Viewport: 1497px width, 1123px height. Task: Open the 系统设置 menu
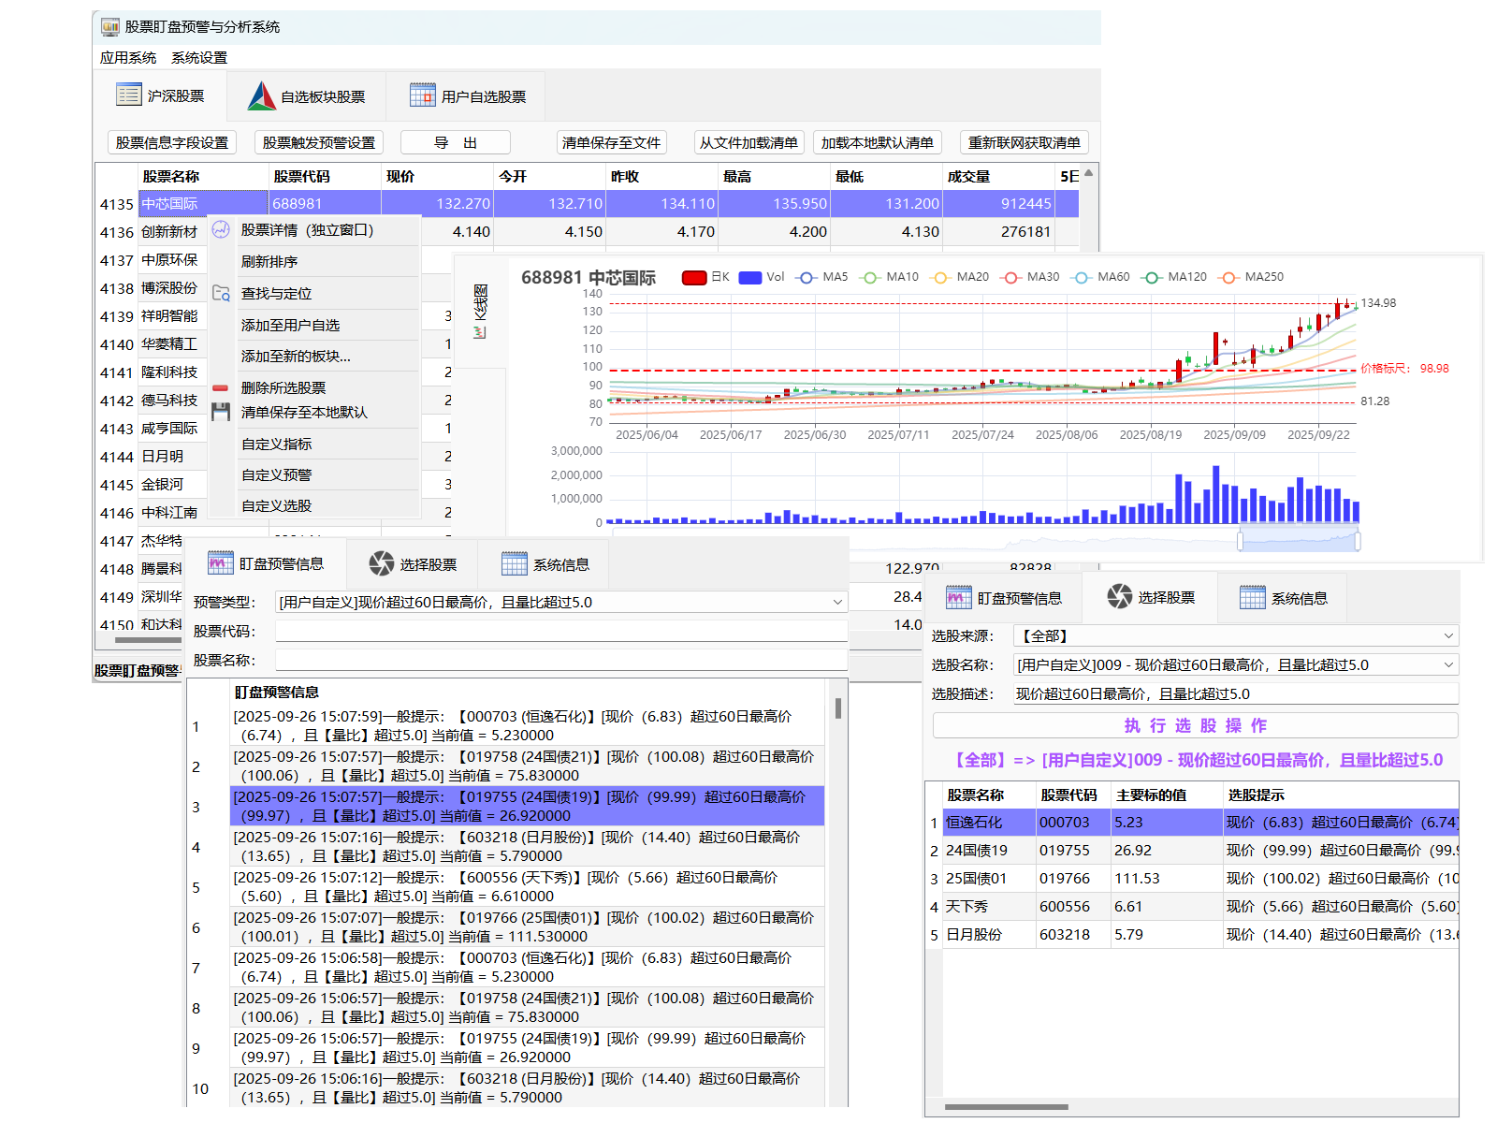pyautogui.click(x=199, y=58)
